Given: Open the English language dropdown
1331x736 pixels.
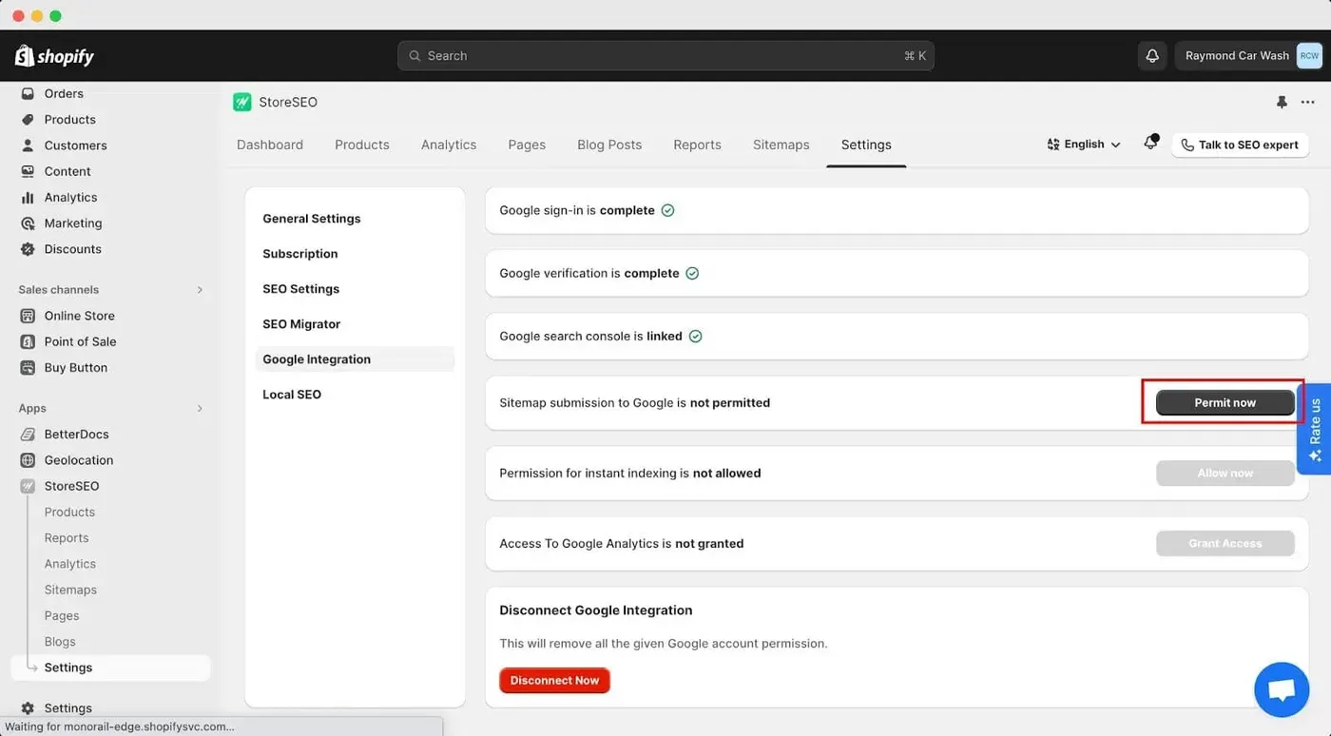Looking at the screenshot, I should [x=1084, y=145].
